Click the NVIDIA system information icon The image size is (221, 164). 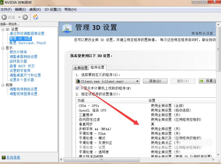point(4,157)
